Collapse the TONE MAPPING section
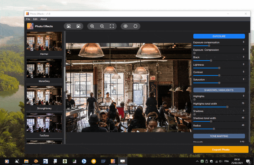The image size is (254, 165). point(219,136)
